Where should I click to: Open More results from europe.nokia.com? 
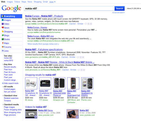(x=43, y=44)
